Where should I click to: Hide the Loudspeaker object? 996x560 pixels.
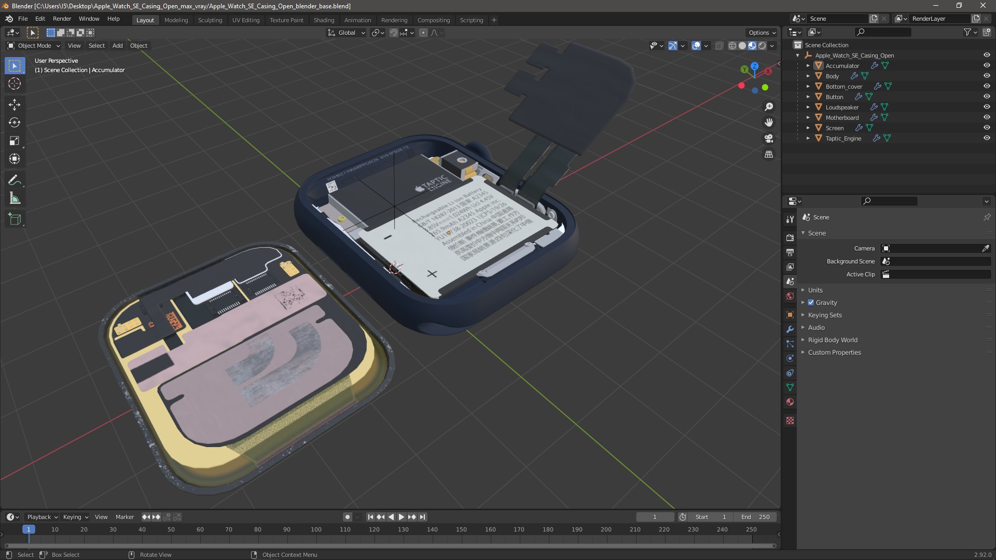[x=987, y=107]
